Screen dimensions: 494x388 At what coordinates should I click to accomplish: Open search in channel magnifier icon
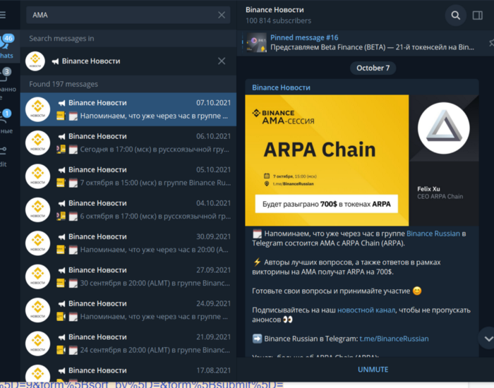455,15
